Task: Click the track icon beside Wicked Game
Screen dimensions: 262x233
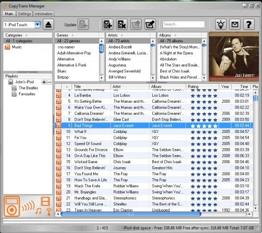Action: tap(59, 162)
